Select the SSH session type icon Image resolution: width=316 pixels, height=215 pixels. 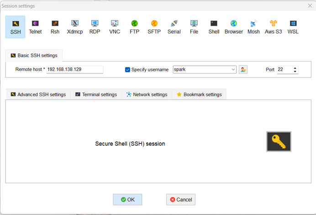[16, 27]
